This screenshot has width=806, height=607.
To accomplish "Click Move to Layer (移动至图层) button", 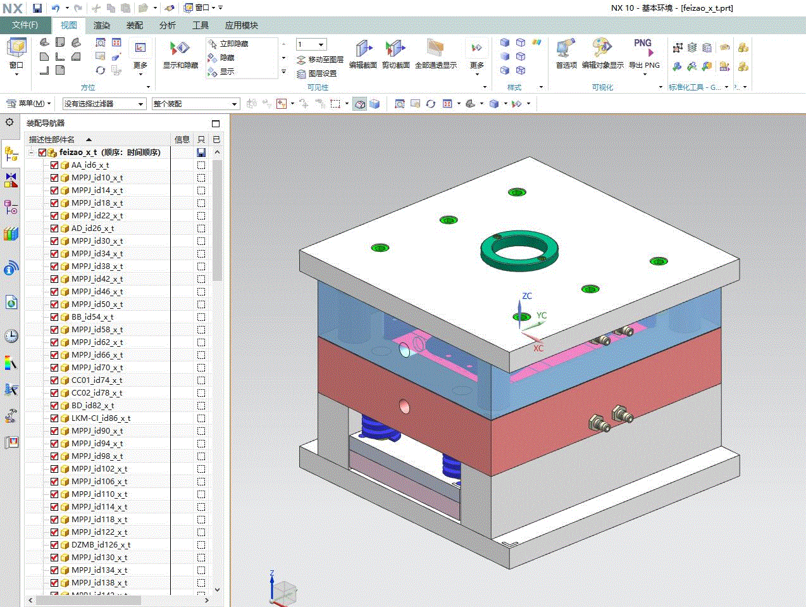I will pos(320,59).
